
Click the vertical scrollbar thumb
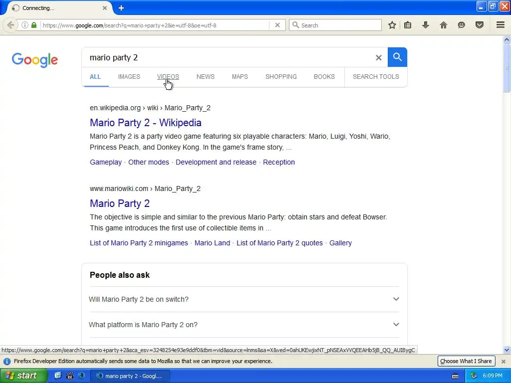coord(507,68)
